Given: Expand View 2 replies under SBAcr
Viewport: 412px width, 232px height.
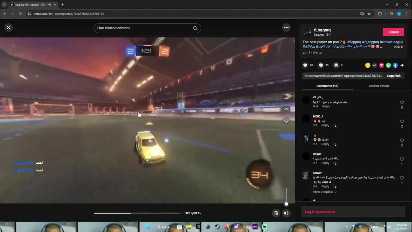Looking at the screenshot, I should click(324, 192).
